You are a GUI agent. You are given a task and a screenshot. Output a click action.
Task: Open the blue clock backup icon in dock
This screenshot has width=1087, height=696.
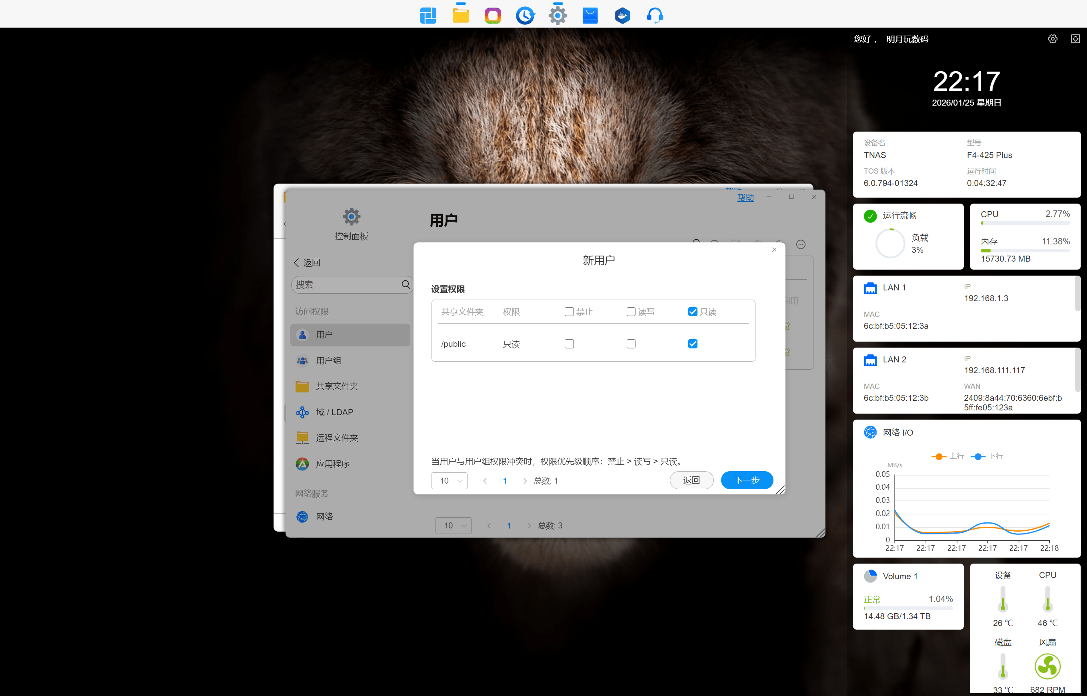(x=525, y=16)
